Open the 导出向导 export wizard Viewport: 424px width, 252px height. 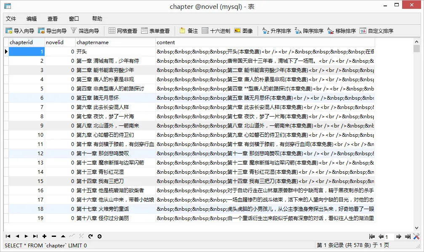tap(52, 31)
